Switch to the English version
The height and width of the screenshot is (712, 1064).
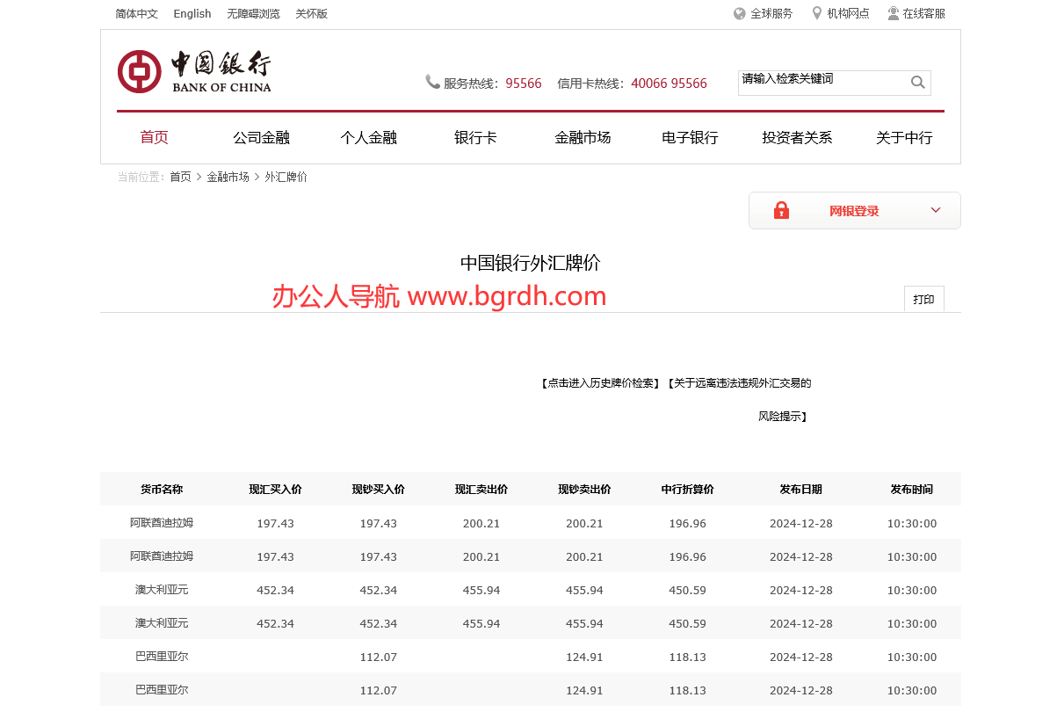[192, 13]
